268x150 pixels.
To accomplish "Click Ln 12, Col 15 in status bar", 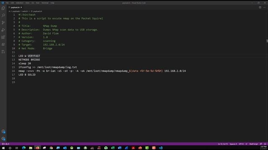I will [x=223, y=144].
